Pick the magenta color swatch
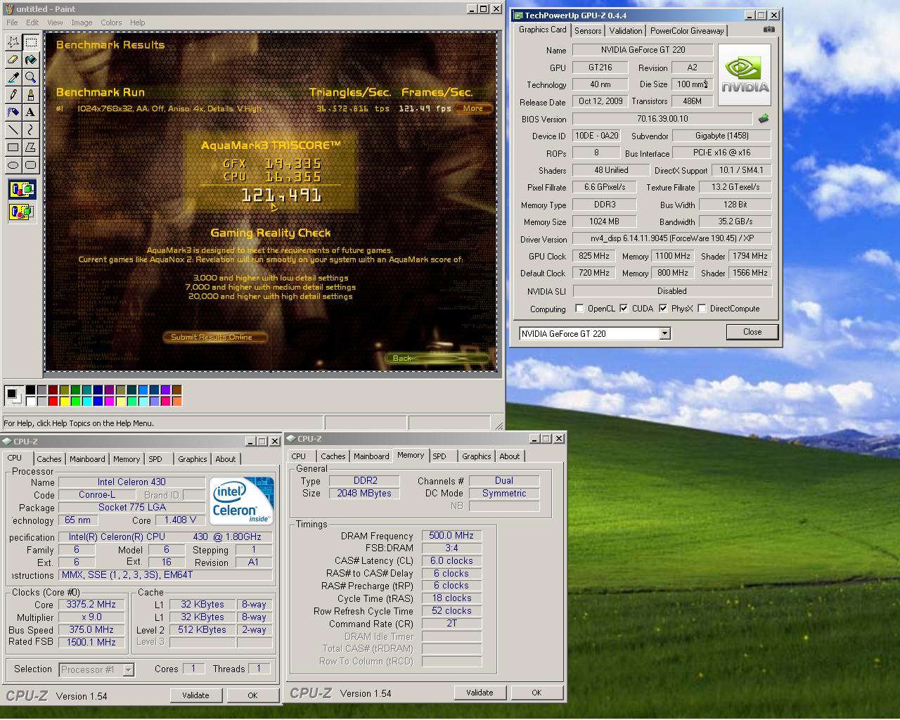Screen dimensions: 900x720 click(109, 401)
